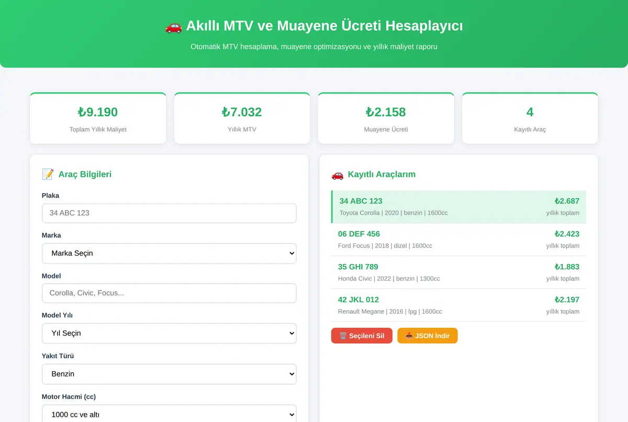
Task: Select vehicle row 35 GHI 789
Action: click(458, 273)
